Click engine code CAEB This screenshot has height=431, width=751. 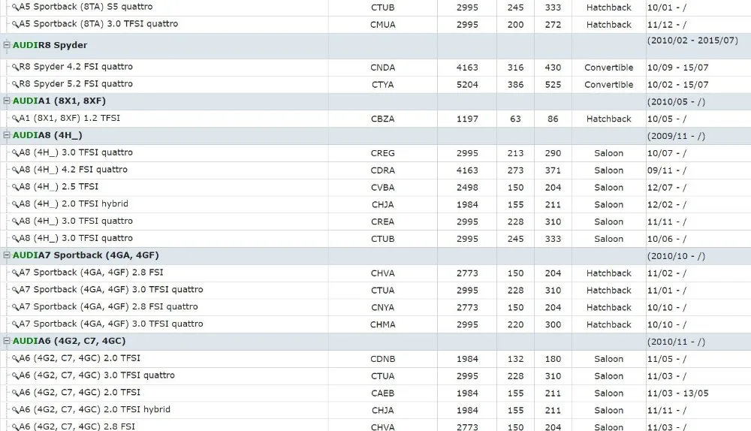coord(383,393)
